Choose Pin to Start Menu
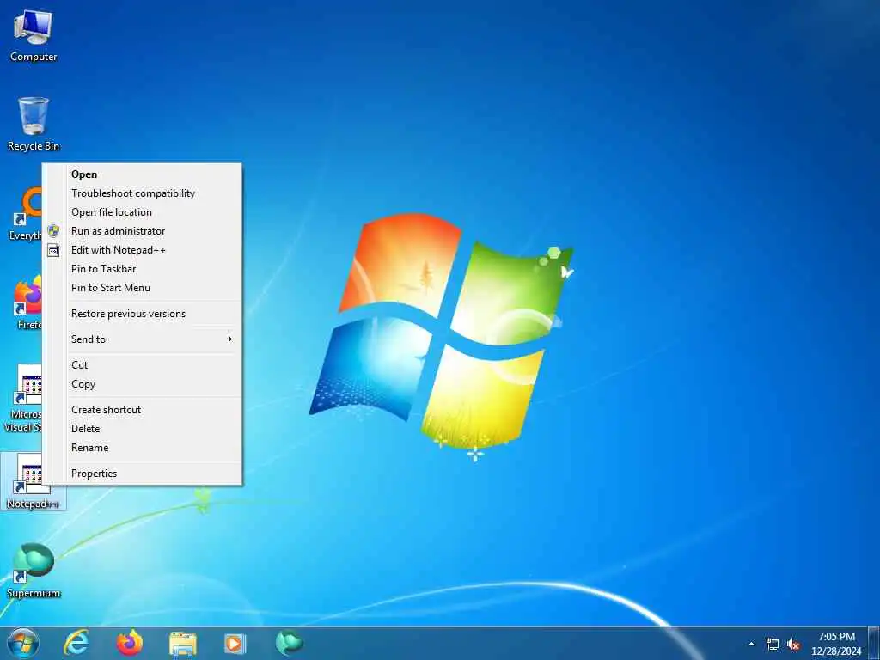880x660 pixels. click(x=143, y=288)
